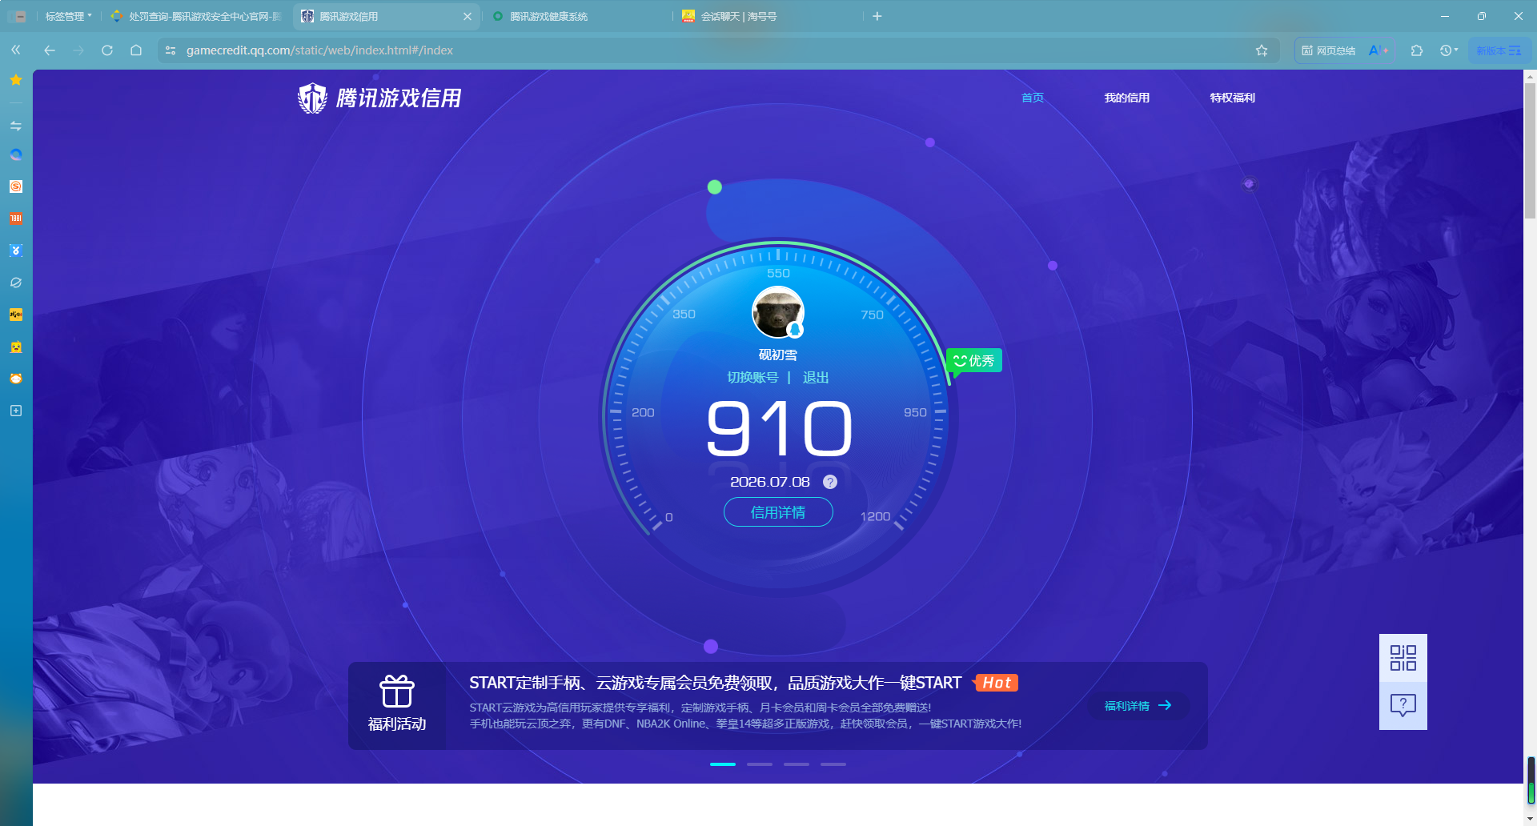Open the help feedback floating button
The width and height of the screenshot is (1537, 826).
pos(1403,706)
